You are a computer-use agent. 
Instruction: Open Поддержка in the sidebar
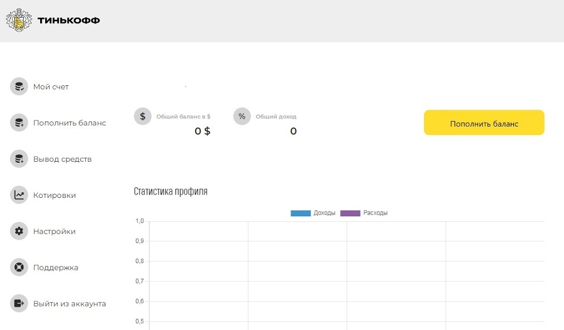click(x=56, y=268)
